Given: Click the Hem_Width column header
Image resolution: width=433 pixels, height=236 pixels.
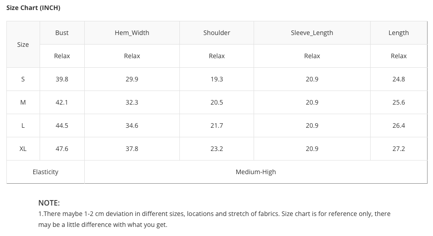Looking at the screenshot, I should pos(132,33).
